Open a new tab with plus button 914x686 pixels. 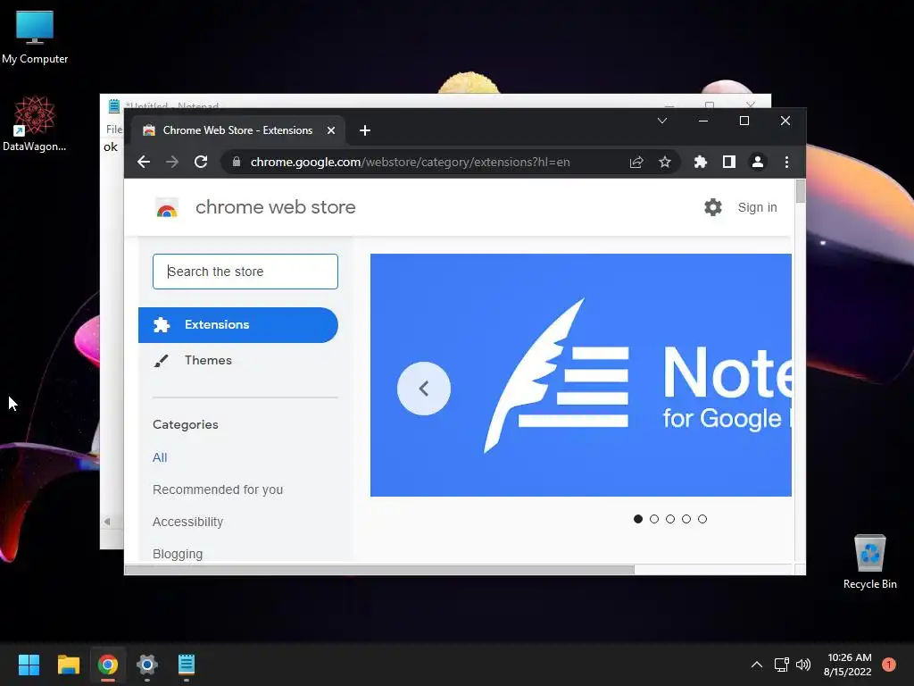365,130
